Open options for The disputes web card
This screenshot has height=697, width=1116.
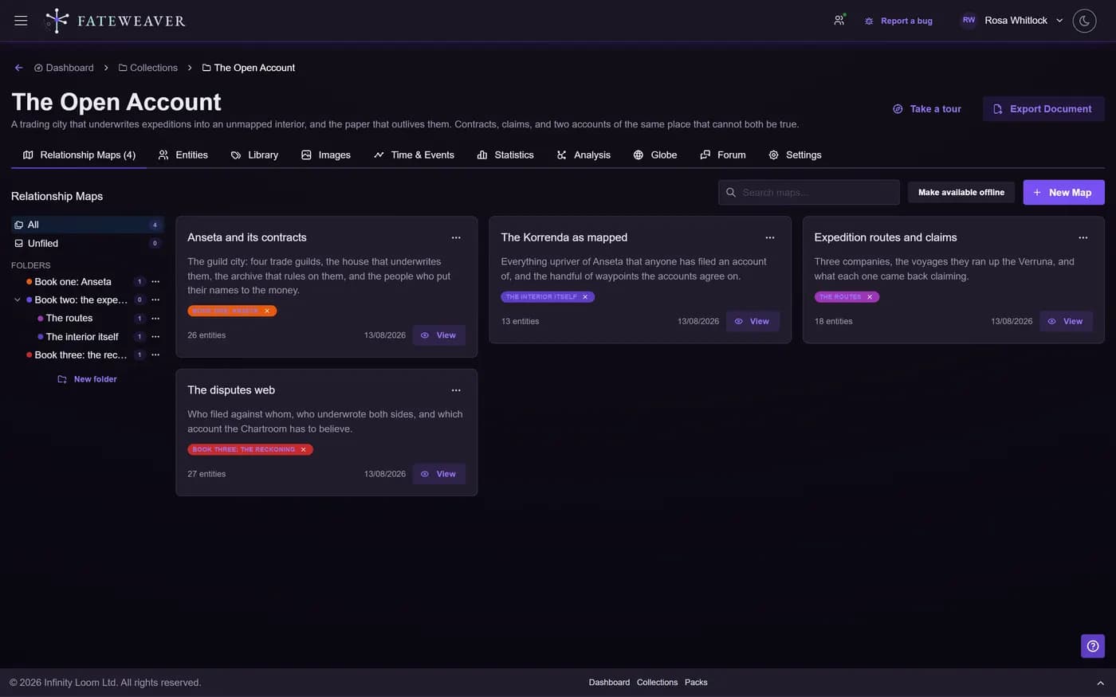coord(456,390)
